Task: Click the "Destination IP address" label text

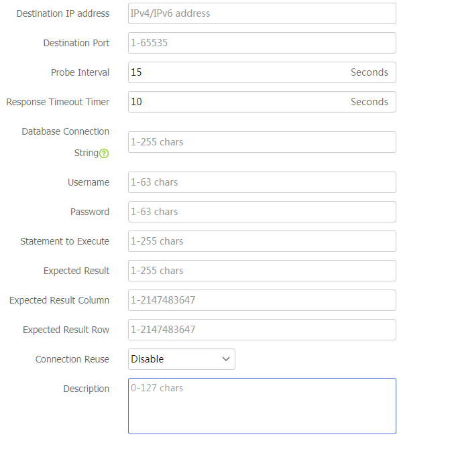Action: 62,13
